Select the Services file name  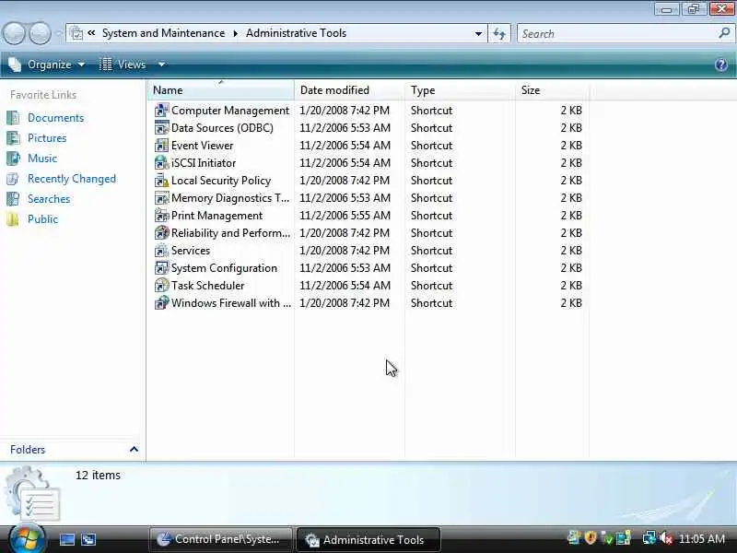pos(191,251)
